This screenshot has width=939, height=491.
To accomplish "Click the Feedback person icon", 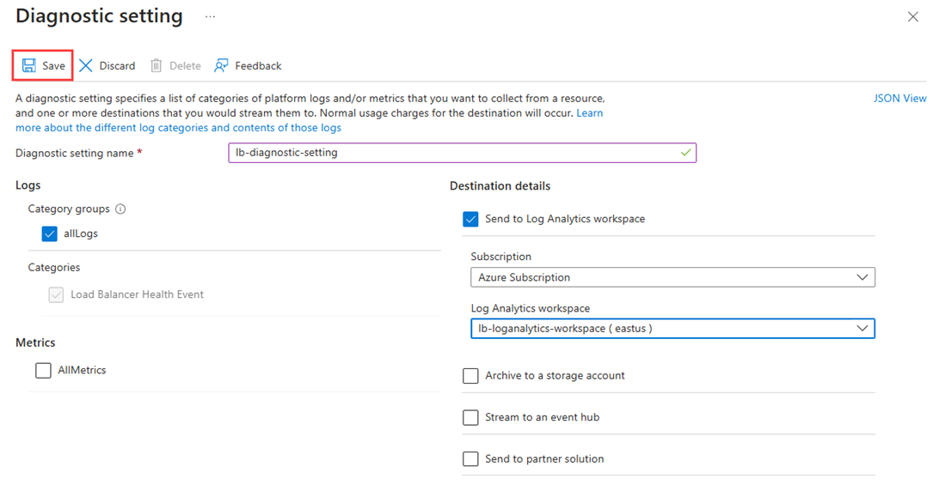I will pyautogui.click(x=222, y=66).
